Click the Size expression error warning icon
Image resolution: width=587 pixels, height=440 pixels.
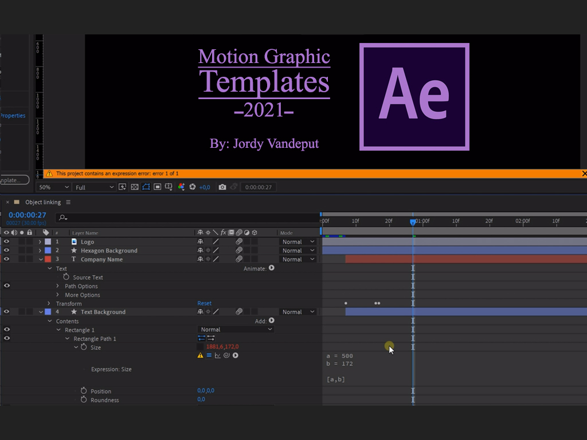click(x=200, y=355)
